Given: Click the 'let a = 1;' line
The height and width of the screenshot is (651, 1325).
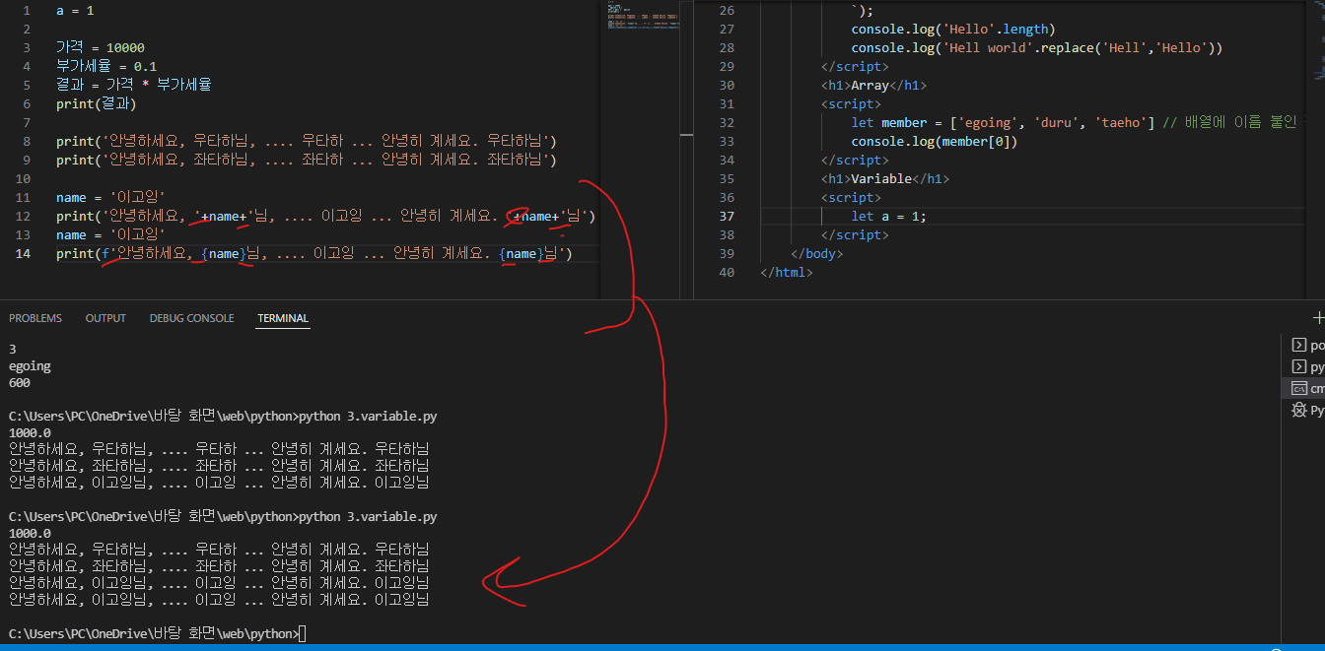Looking at the screenshot, I should pyautogui.click(x=889, y=216).
